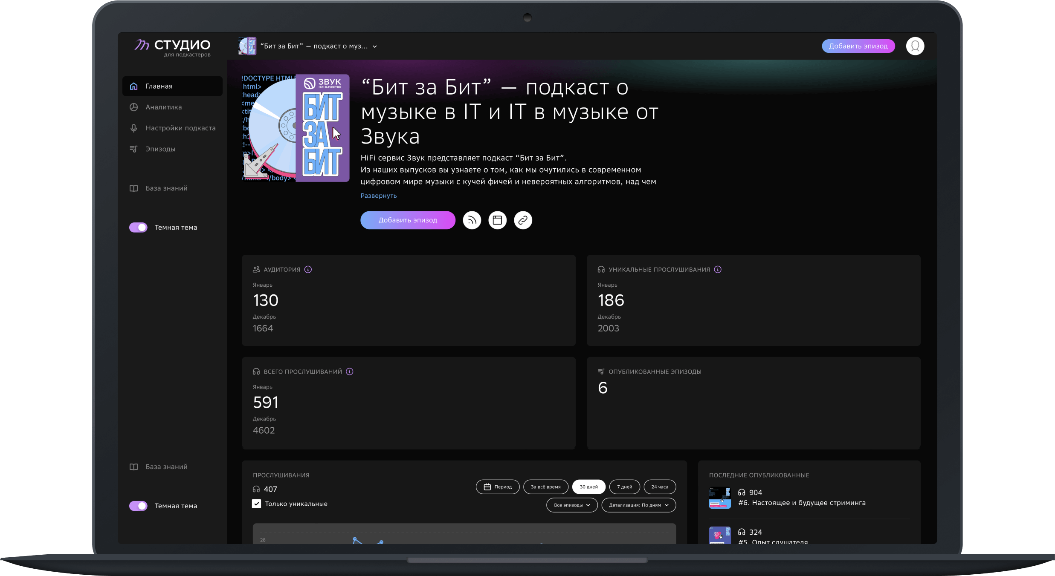Click the large Добавить эпизод button
1055x576 pixels.
point(408,220)
